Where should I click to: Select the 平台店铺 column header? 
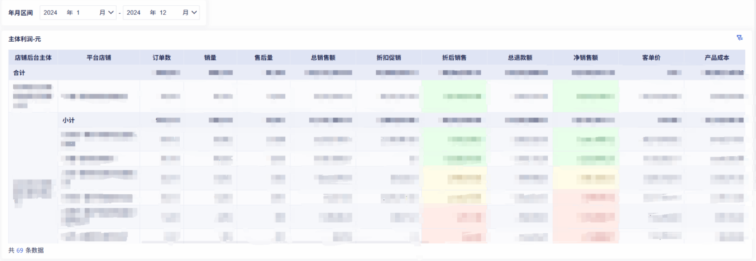(99, 57)
